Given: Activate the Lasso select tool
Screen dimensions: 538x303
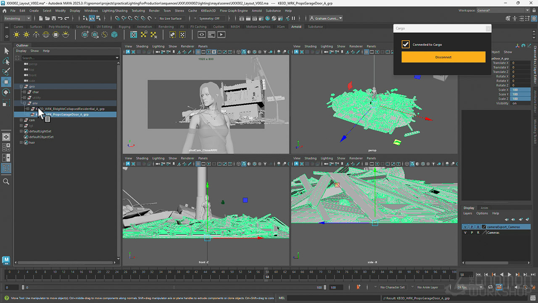Looking at the screenshot, I should [x=6, y=61].
